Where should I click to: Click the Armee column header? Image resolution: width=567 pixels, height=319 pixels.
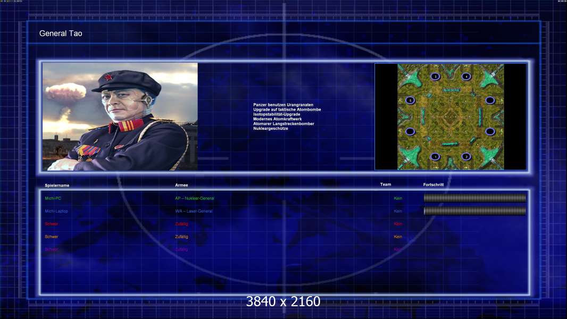pyautogui.click(x=181, y=185)
